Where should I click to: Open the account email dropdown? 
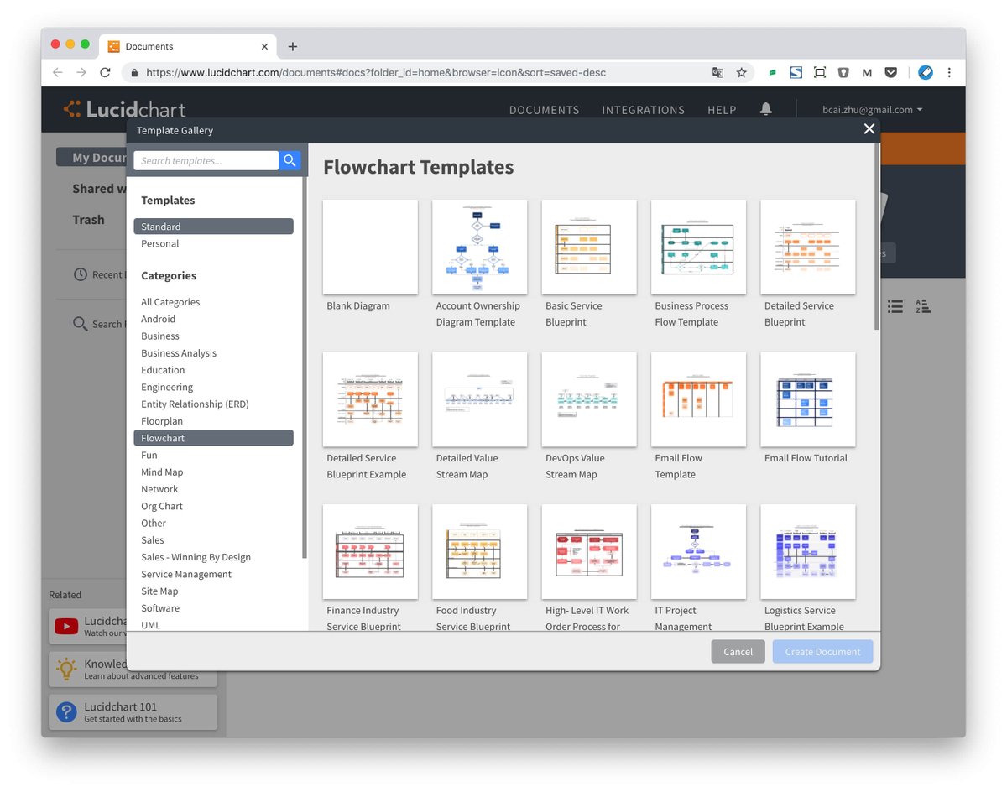click(x=873, y=110)
